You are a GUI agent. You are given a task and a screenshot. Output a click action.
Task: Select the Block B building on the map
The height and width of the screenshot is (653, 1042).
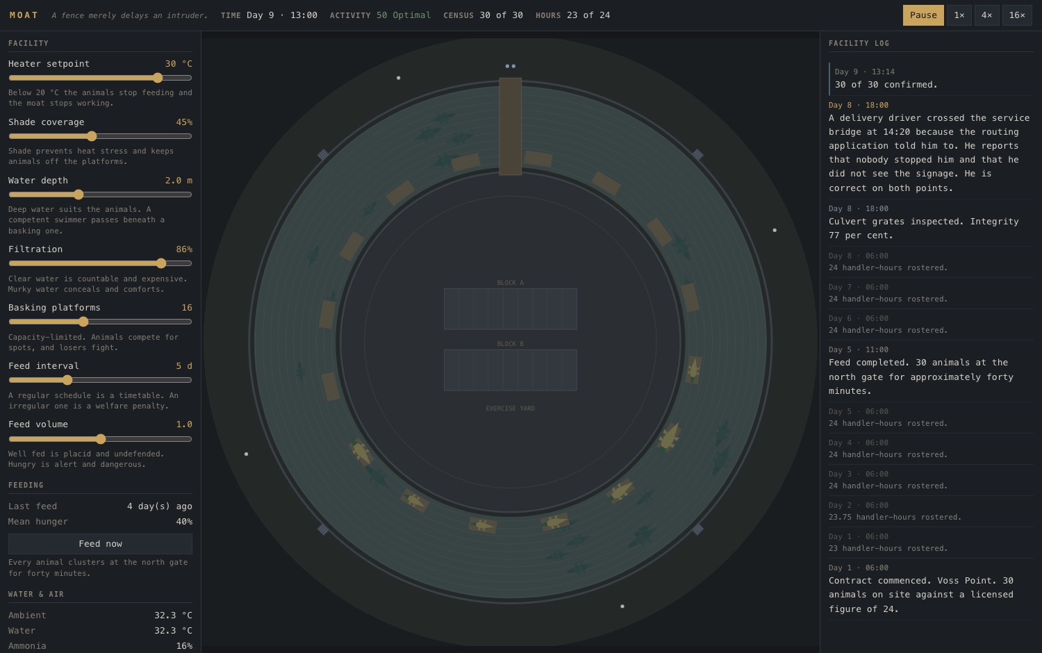(x=510, y=370)
